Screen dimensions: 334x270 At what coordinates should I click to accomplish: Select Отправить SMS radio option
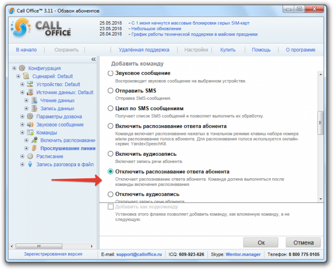(110, 90)
